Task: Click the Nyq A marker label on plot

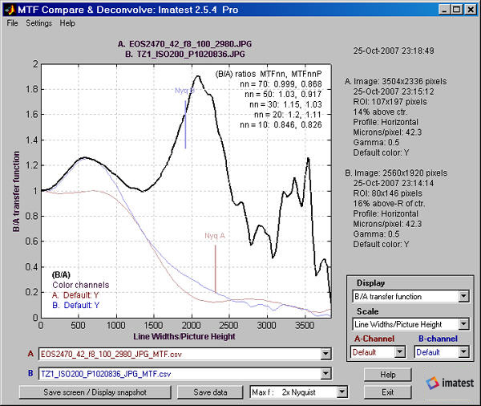Action: click(x=215, y=236)
